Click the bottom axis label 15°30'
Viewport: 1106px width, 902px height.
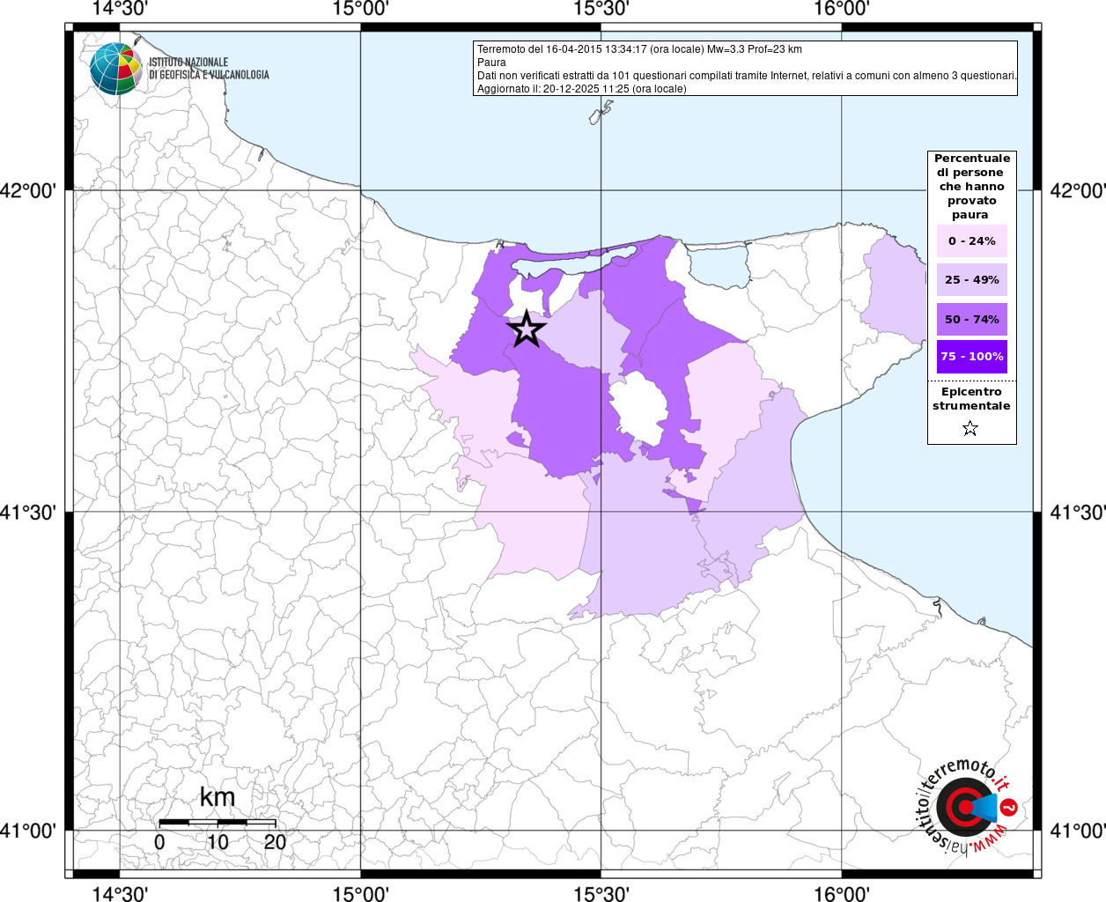click(x=601, y=893)
